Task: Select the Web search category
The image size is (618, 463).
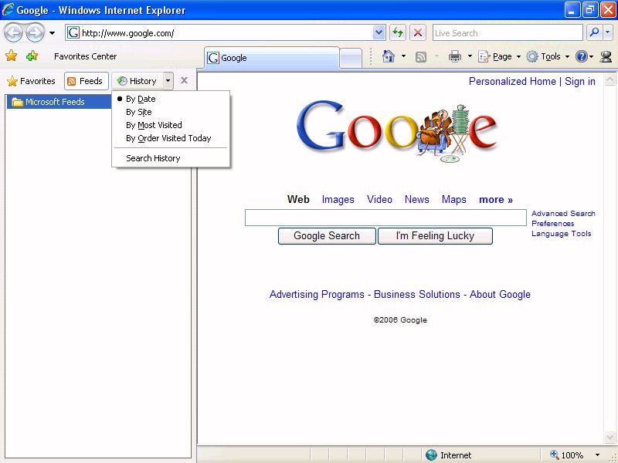Action: click(x=298, y=200)
